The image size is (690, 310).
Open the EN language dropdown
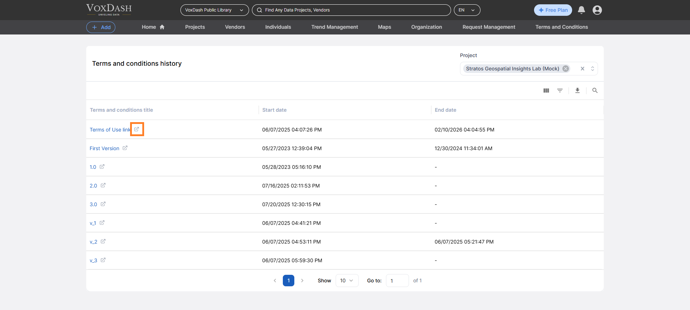click(x=467, y=10)
